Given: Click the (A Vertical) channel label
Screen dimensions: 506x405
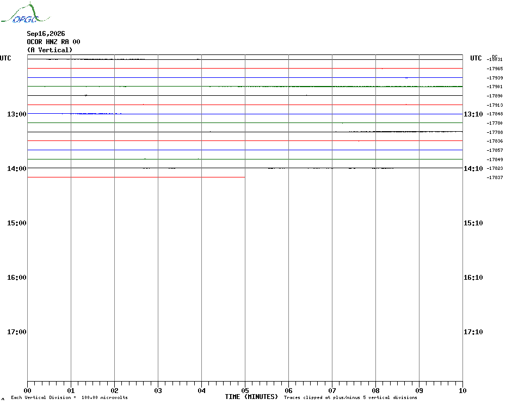Looking at the screenshot, I should pyautogui.click(x=50, y=50).
